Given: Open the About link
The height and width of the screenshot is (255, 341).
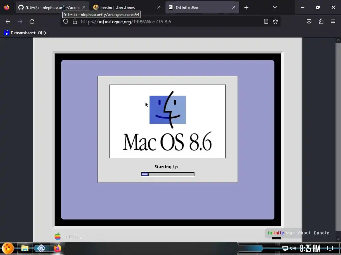Looking at the screenshot, I should click(304, 233).
